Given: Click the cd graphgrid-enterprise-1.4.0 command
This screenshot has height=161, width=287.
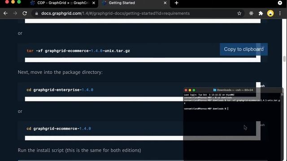Looking at the screenshot, I should coord(60,90).
